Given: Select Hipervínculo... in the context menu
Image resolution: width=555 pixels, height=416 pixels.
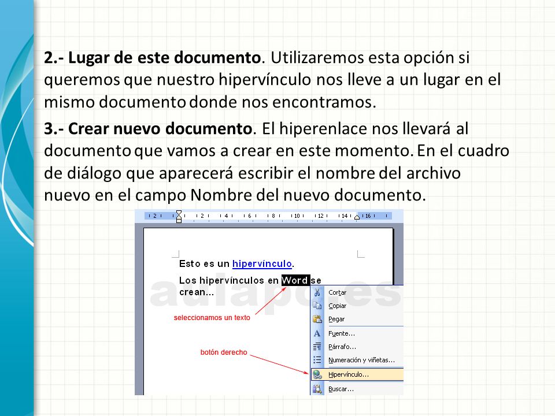Looking at the screenshot, I should click(x=357, y=374).
